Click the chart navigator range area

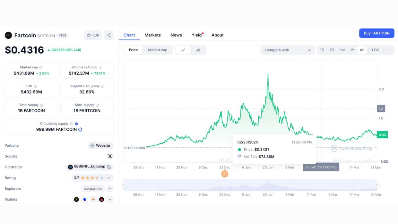[250, 185]
